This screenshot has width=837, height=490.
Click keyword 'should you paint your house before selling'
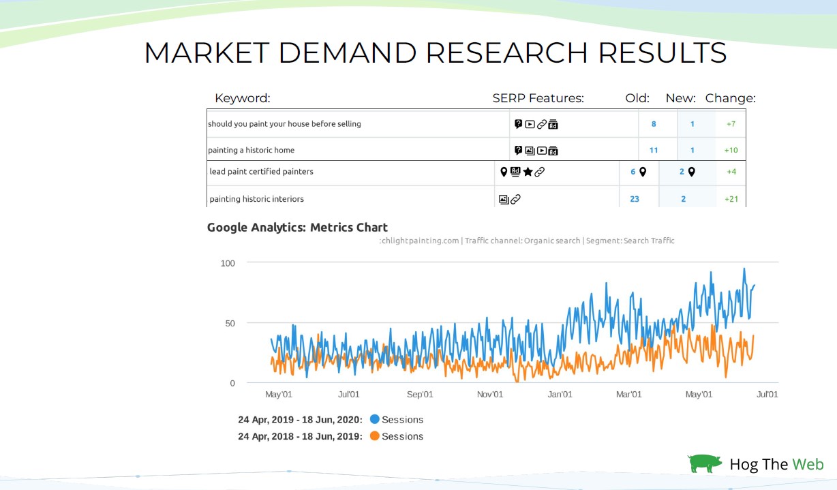coord(284,124)
